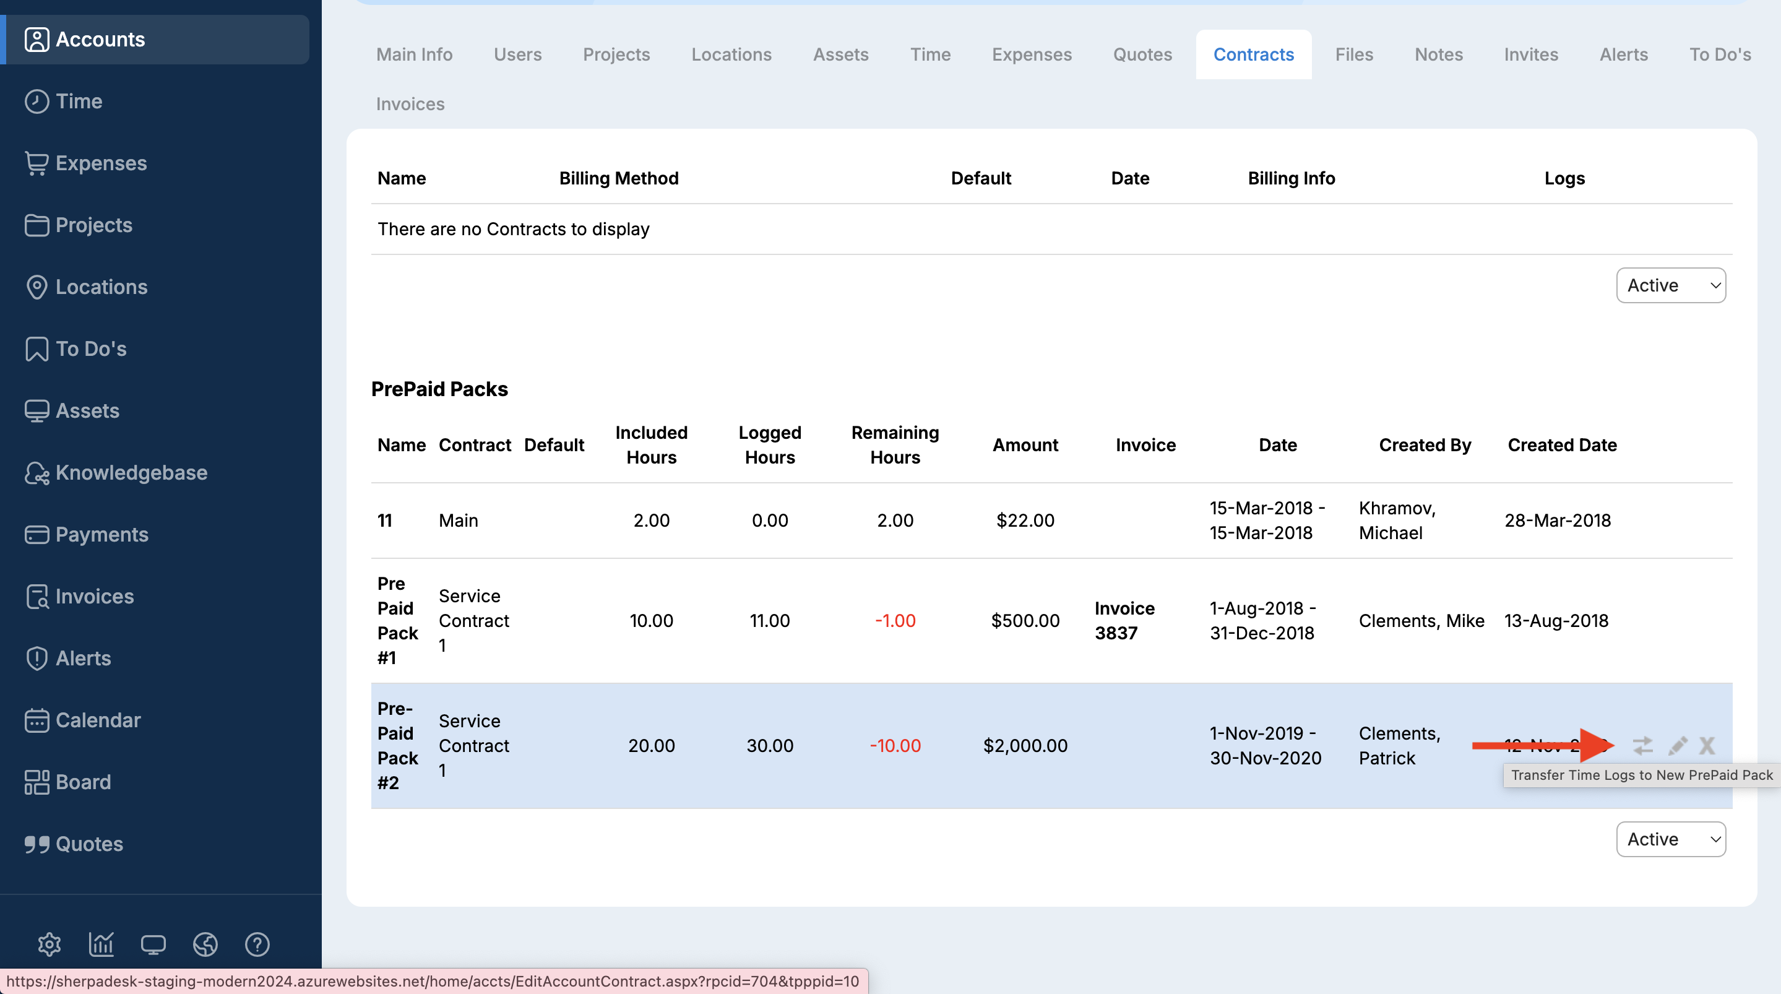The height and width of the screenshot is (994, 1781).
Task: Open the prepaid pack named 11
Action: [385, 520]
